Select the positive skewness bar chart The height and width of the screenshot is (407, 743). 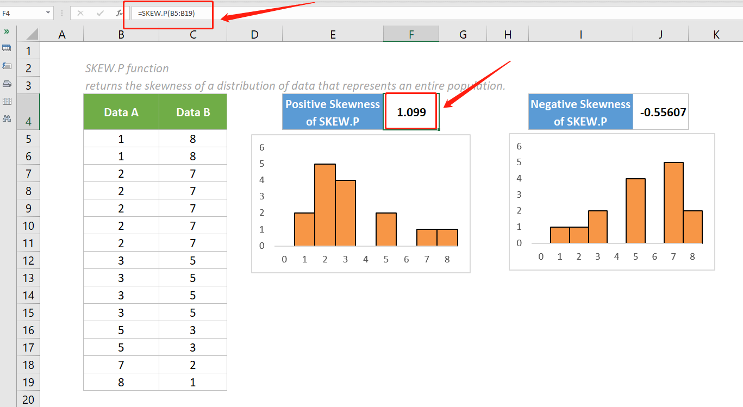point(360,204)
